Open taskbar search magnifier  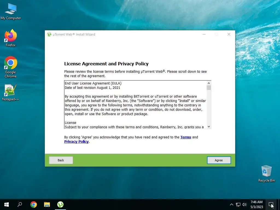coord(20,205)
